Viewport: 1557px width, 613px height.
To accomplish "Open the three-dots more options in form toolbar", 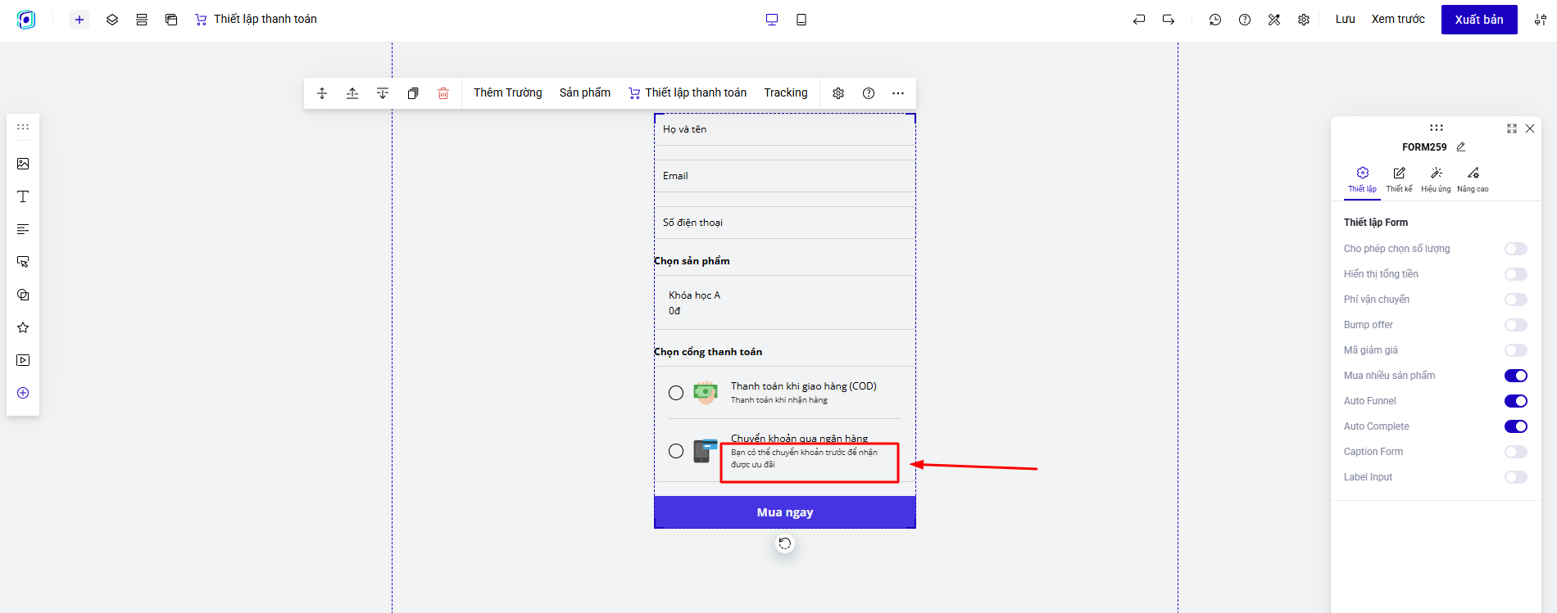I will pyautogui.click(x=898, y=93).
